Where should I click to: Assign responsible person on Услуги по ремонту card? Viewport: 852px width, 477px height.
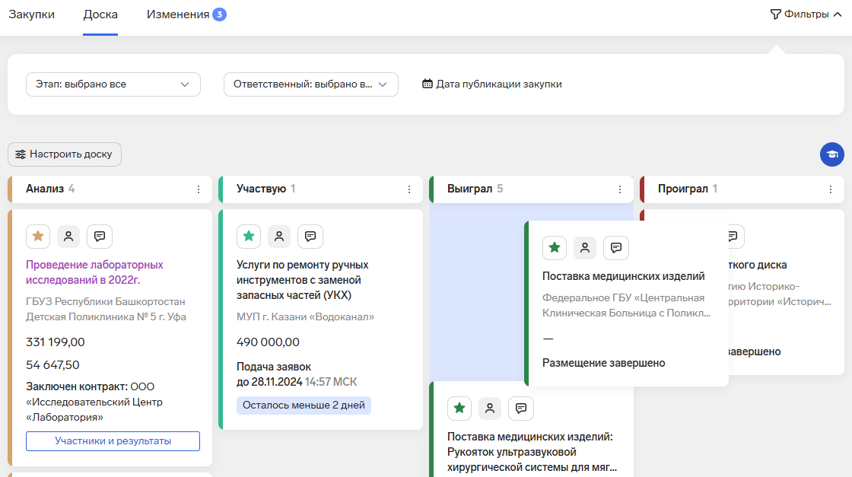[x=279, y=237]
